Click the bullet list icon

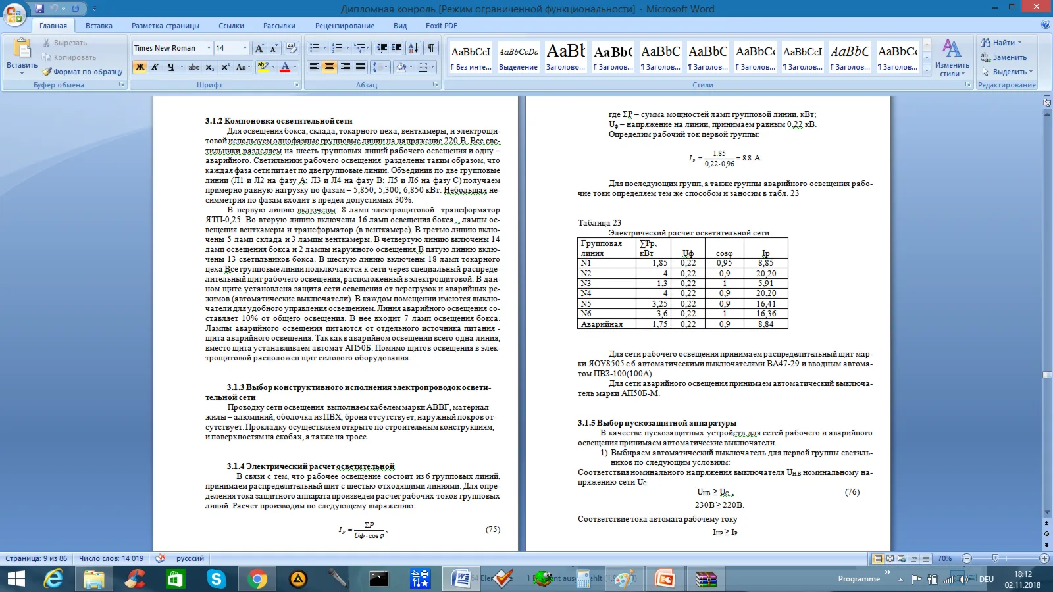314,48
